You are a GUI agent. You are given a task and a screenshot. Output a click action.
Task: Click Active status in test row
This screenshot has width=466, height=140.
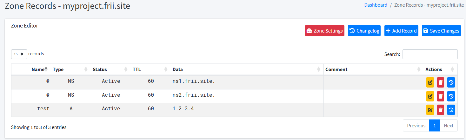tap(111, 108)
